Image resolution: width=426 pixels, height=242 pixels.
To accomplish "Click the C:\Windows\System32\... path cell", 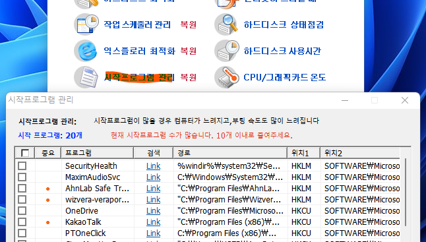I will (x=230, y=177).
